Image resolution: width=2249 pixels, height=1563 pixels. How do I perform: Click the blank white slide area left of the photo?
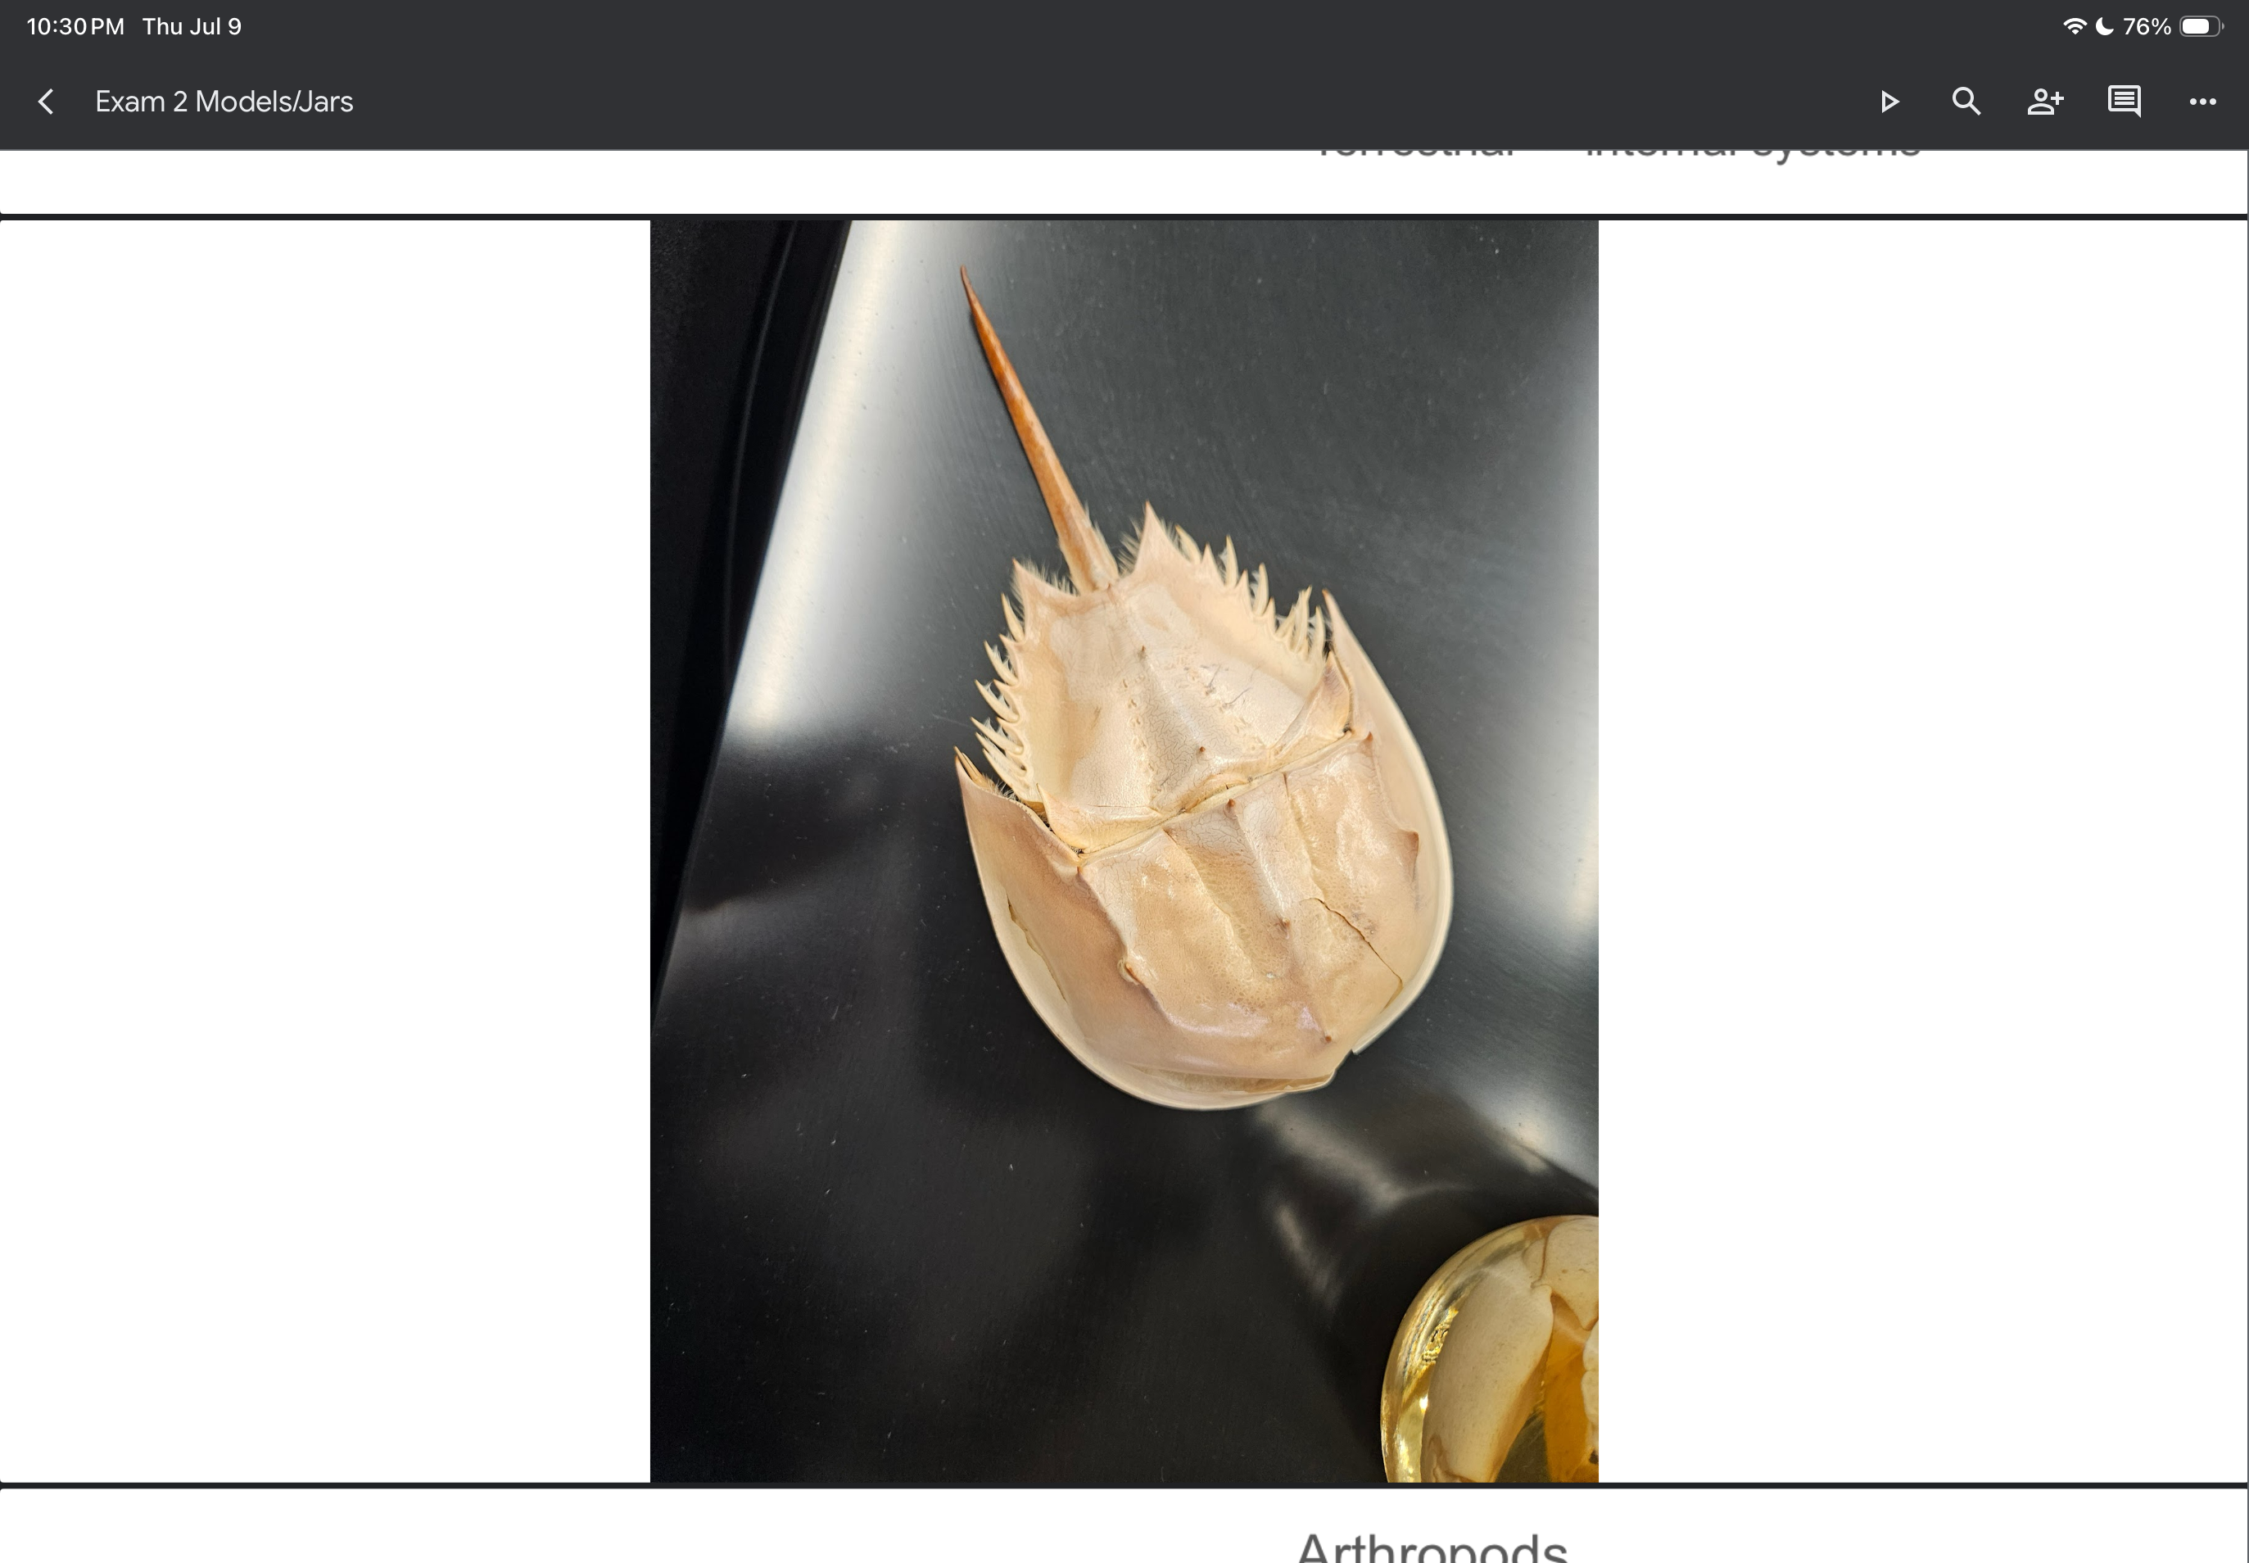325,850
